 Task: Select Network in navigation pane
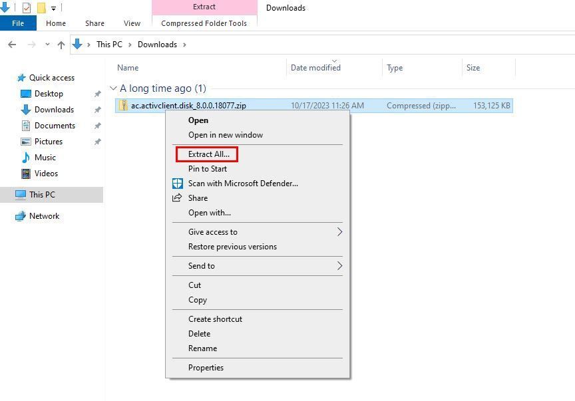[44, 216]
